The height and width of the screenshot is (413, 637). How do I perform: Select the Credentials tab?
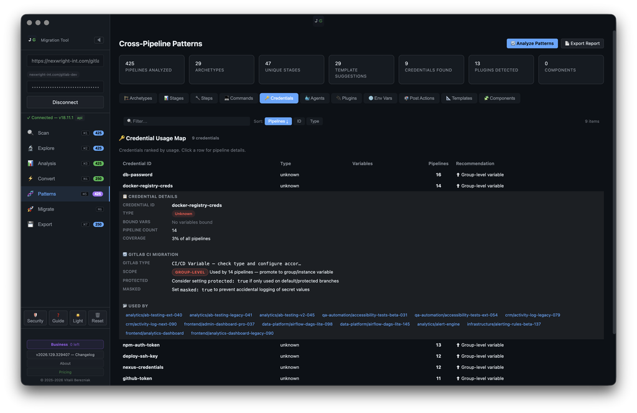pyautogui.click(x=279, y=98)
